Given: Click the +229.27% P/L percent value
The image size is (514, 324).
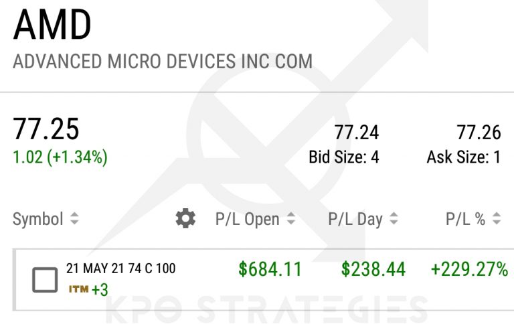Looking at the screenshot, I should 469,270.
